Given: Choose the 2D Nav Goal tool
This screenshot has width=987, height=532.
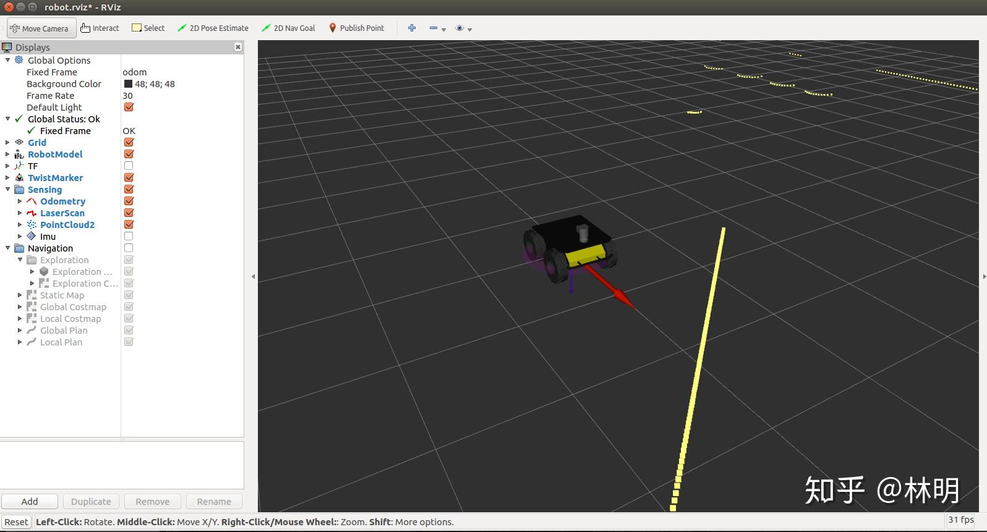Looking at the screenshot, I should click(x=288, y=28).
